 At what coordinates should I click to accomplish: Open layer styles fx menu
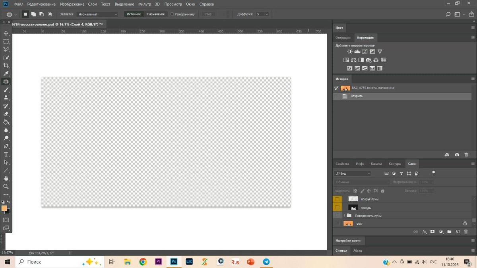[x=424, y=231]
